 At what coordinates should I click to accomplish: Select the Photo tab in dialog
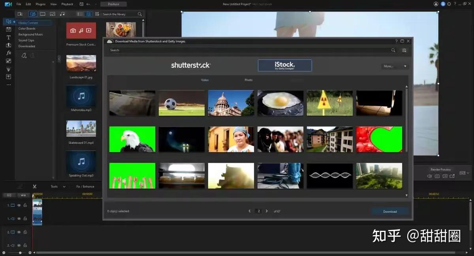(x=248, y=80)
